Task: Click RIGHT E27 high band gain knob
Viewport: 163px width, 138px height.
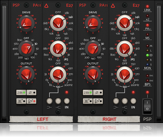Action: coord(125,23)
